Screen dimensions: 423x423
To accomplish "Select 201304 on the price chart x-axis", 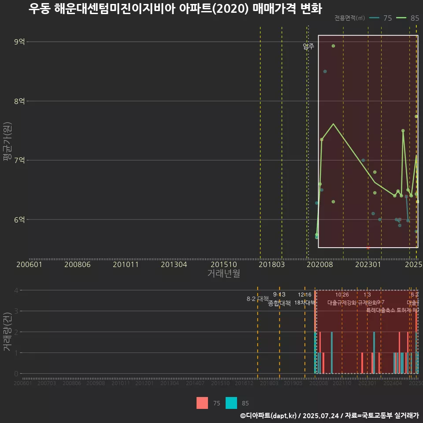I will click(x=174, y=264).
